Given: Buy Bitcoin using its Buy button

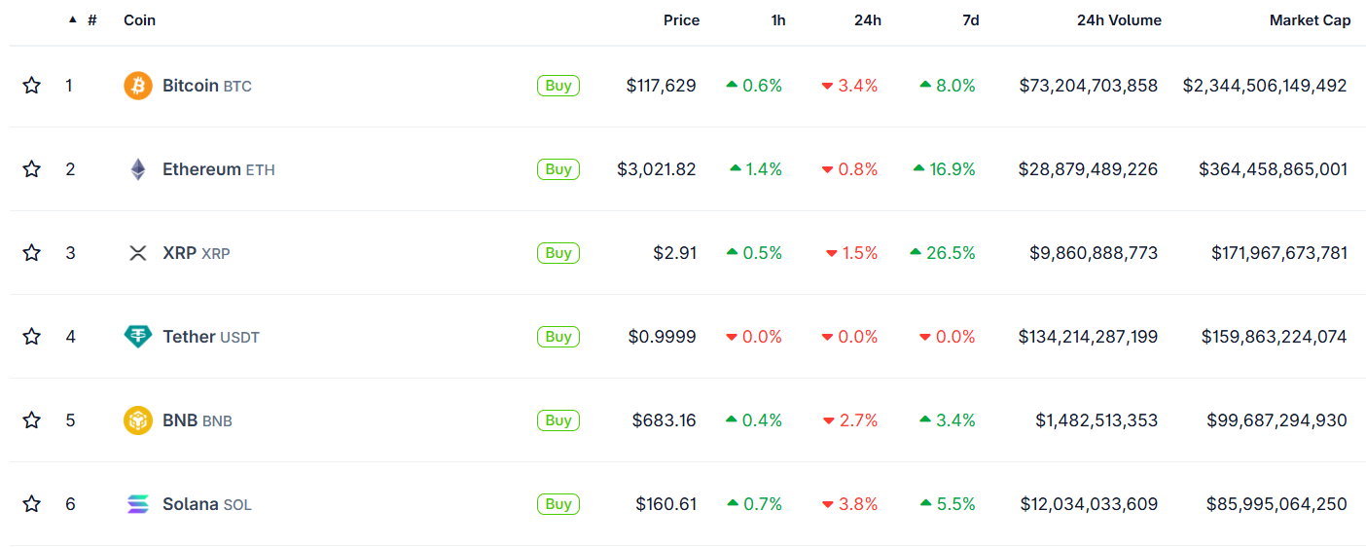Looking at the screenshot, I should point(558,86).
